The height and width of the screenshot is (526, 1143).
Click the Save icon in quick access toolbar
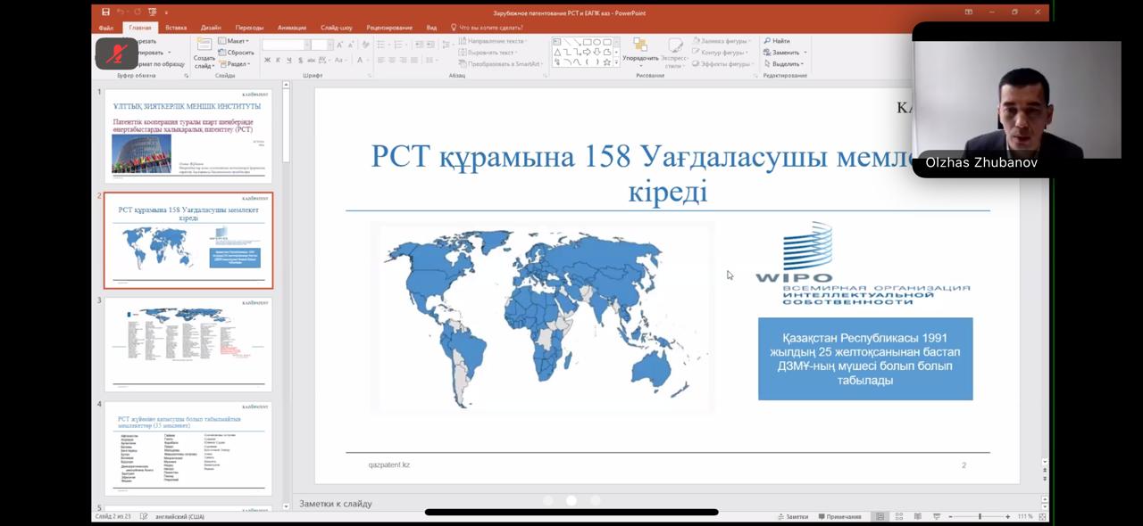coord(105,12)
